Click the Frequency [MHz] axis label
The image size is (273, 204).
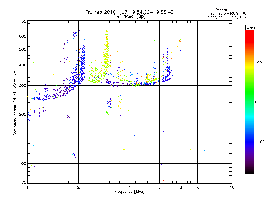tap(129, 192)
